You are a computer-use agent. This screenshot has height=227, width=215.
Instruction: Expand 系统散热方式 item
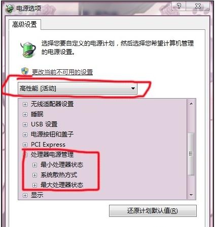click(x=34, y=175)
